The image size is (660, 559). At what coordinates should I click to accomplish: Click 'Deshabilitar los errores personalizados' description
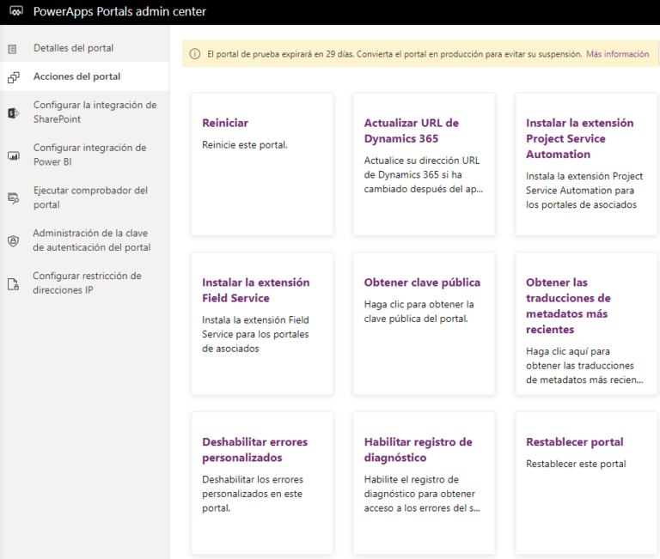[x=253, y=494]
